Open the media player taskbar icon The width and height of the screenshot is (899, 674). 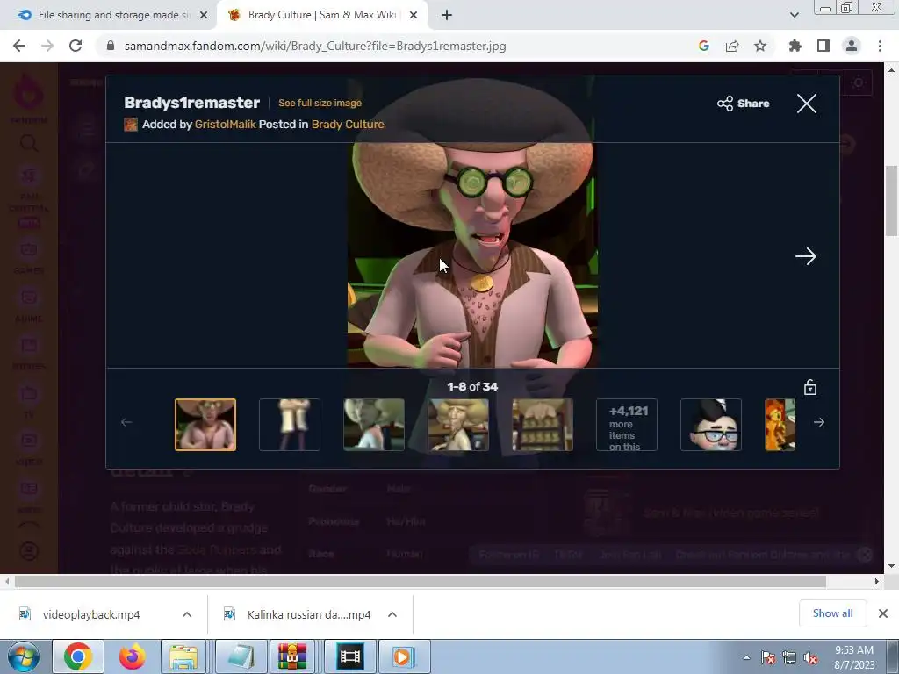click(403, 656)
